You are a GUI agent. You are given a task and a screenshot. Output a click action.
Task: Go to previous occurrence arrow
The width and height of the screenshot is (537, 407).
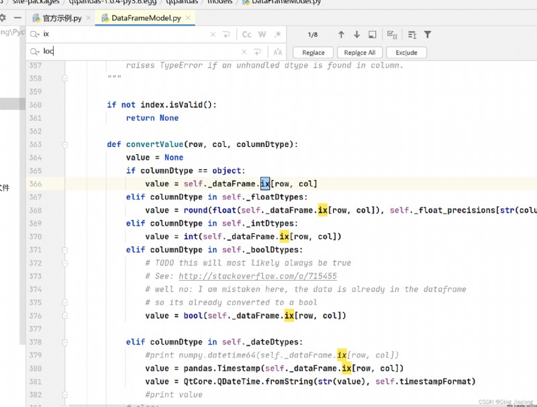[x=341, y=35]
